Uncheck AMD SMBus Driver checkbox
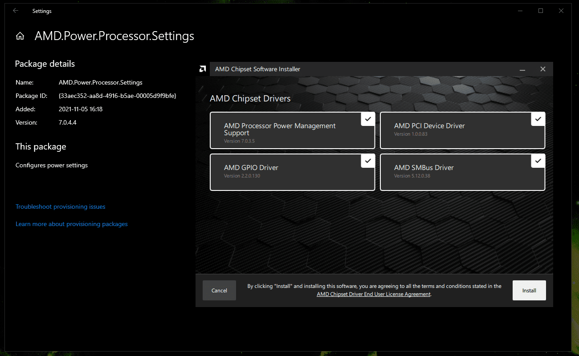579x356 pixels. [x=538, y=161]
